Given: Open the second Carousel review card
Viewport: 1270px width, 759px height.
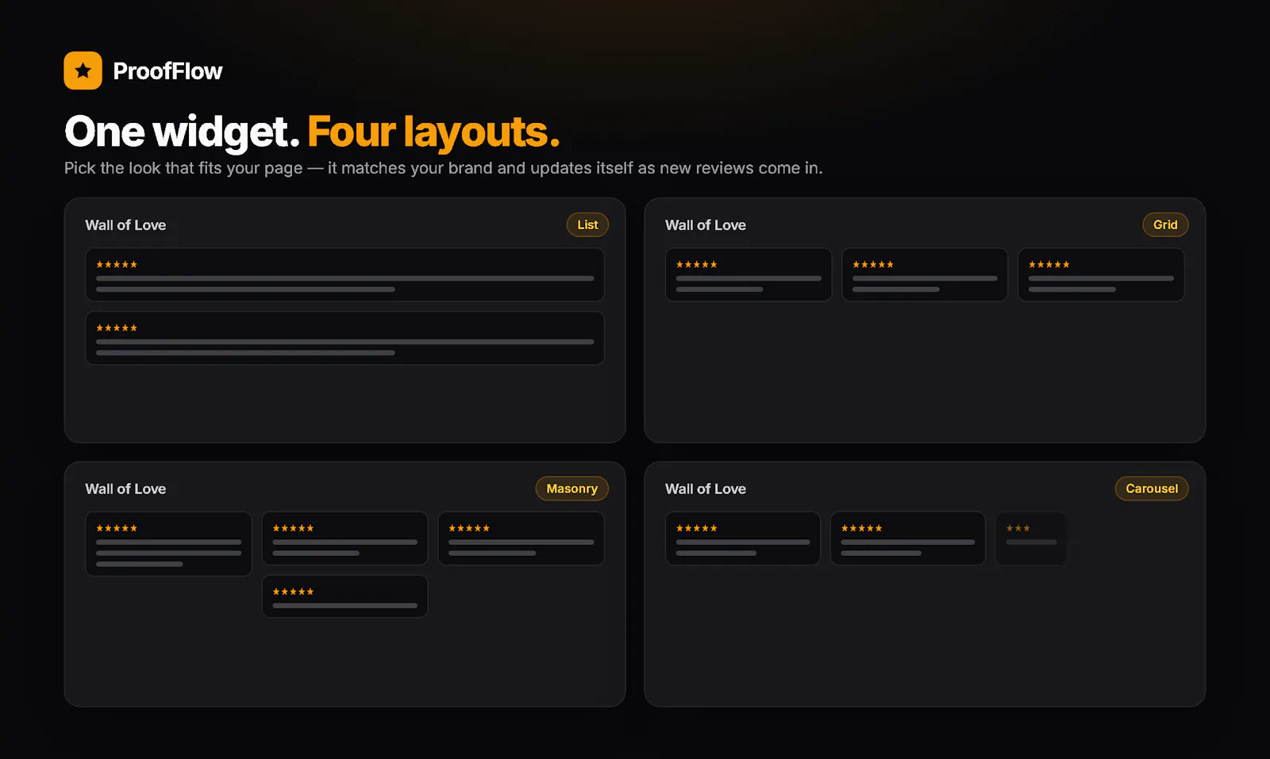Looking at the screenshot, I should tap(907, 539).
